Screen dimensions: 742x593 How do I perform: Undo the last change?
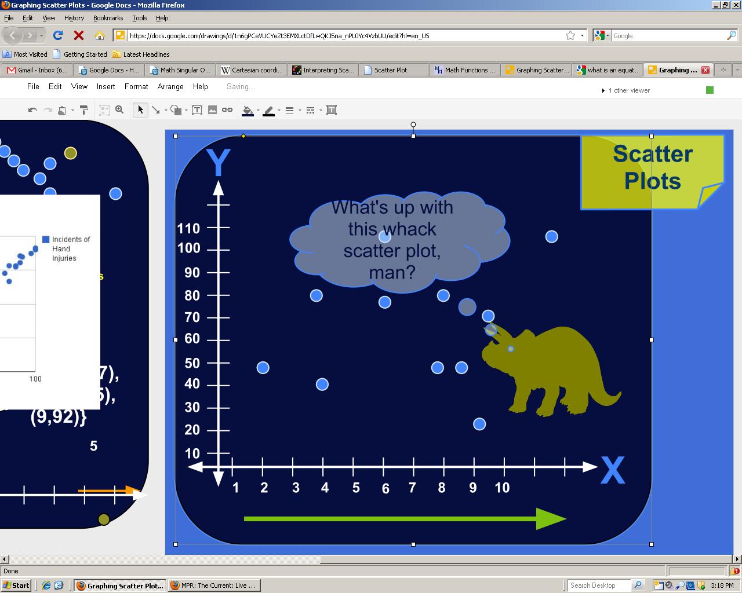click(x=33, y=109)
